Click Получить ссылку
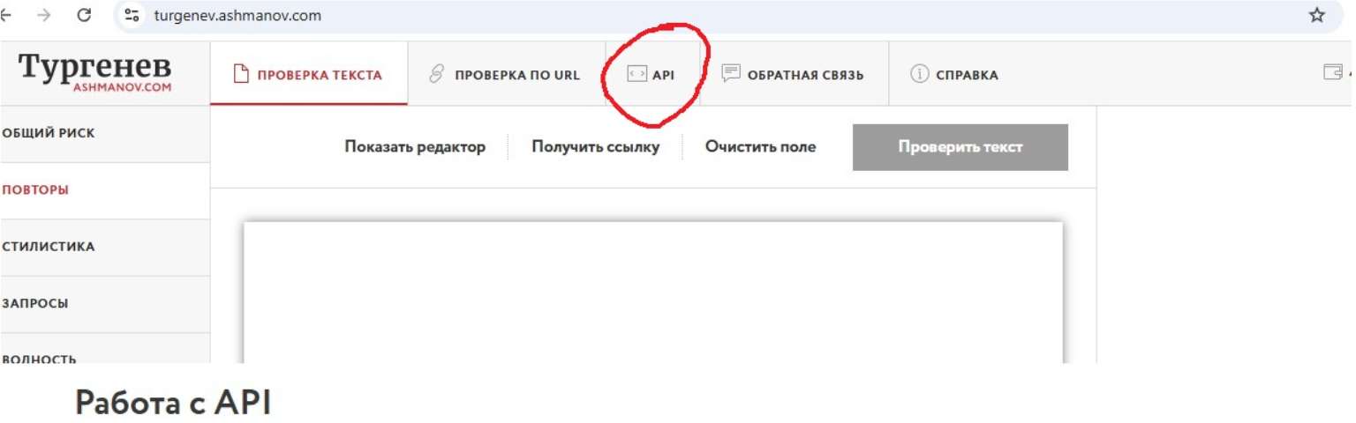The width and height of the screenshot is (1356, 423). point(596,147)
